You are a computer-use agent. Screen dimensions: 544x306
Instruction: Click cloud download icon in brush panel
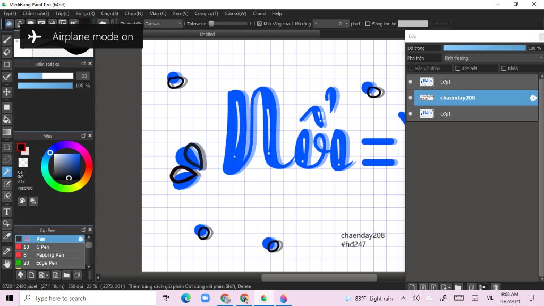[x=21, y=275]
